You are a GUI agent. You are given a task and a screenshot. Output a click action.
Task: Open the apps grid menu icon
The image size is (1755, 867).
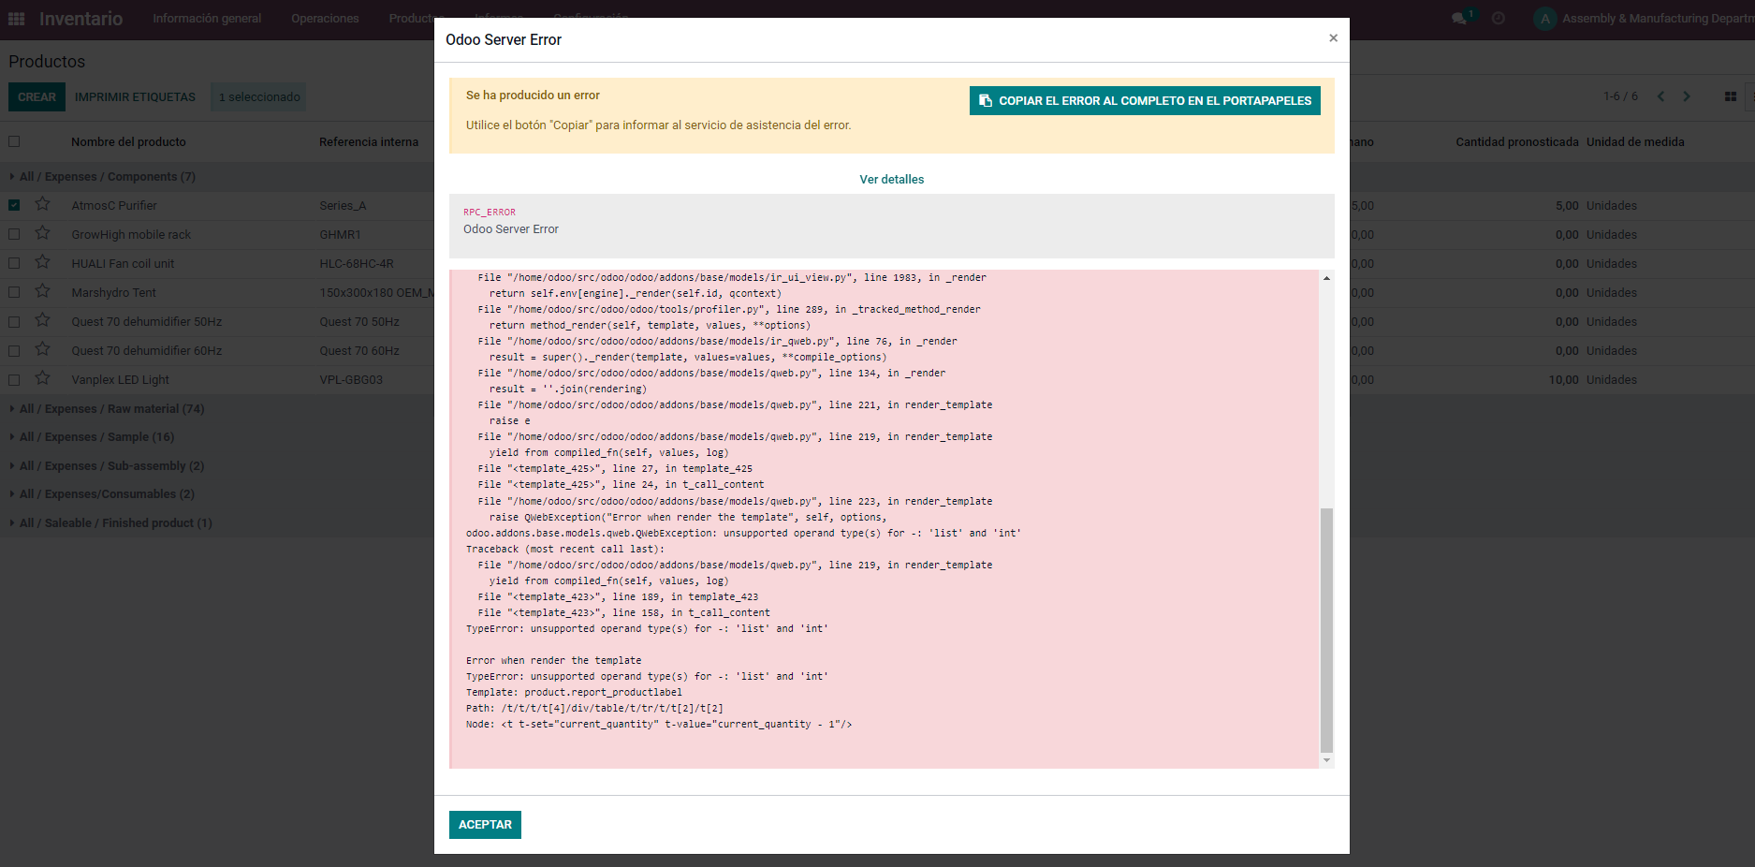click(17, 19)
